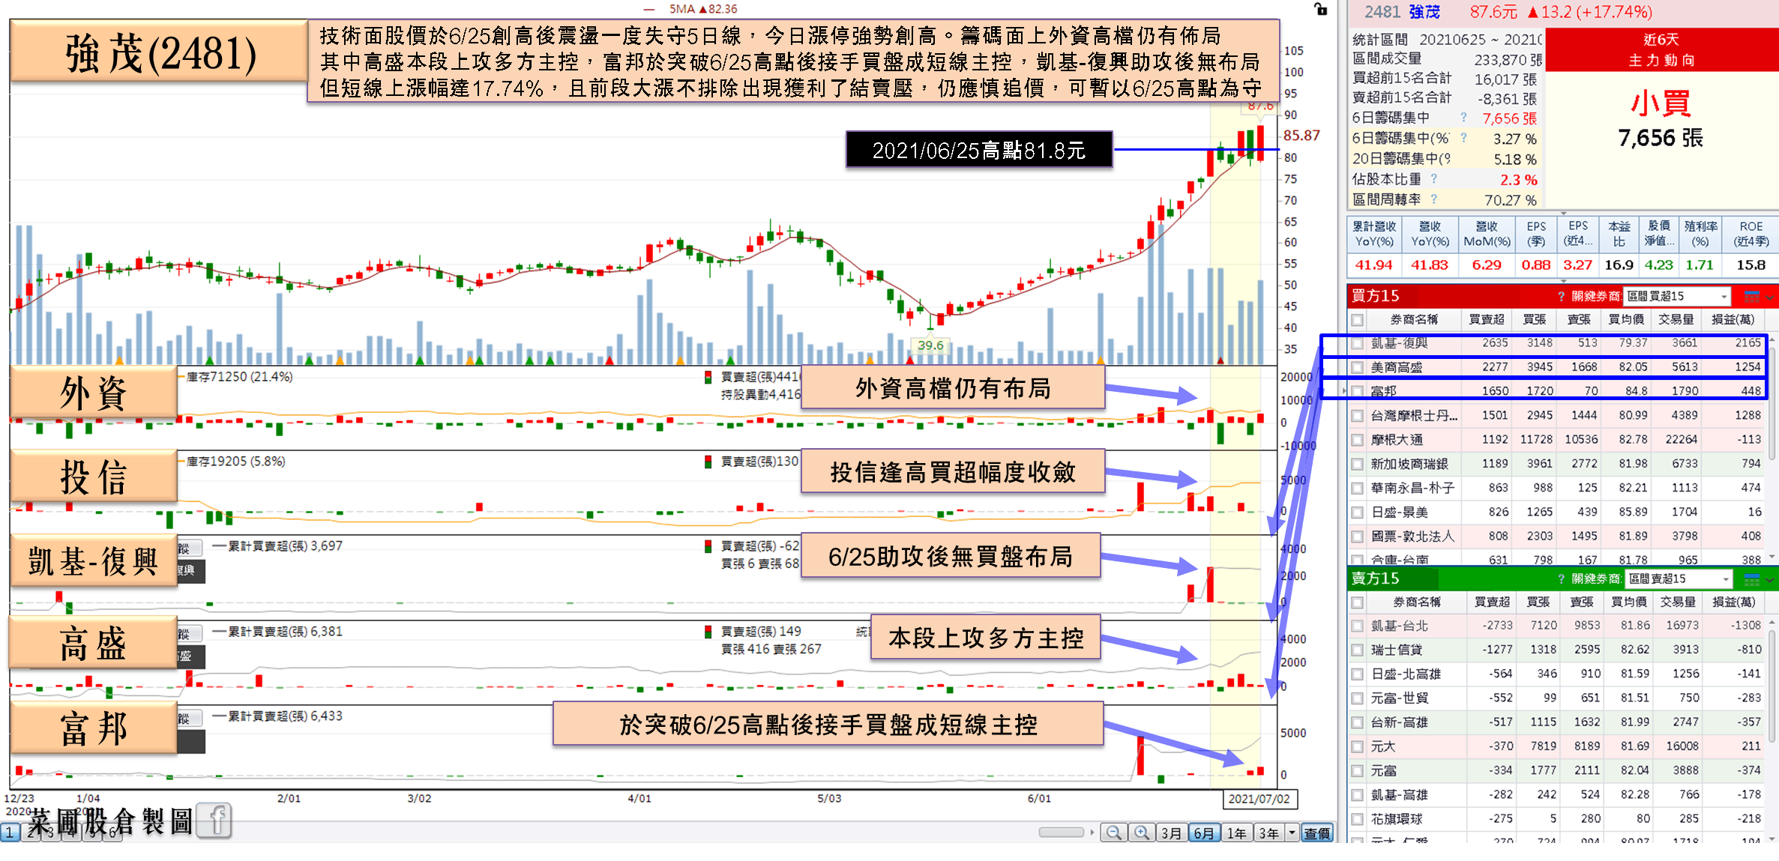Sort by 交易量 column in seller table

pos(1677,602)
